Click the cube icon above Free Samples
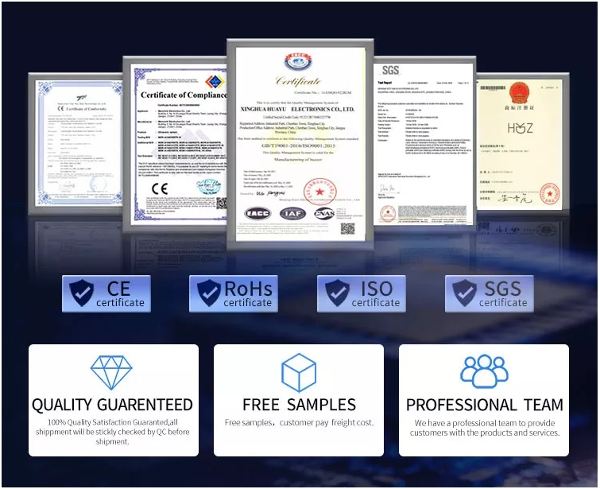 [299, 373]
